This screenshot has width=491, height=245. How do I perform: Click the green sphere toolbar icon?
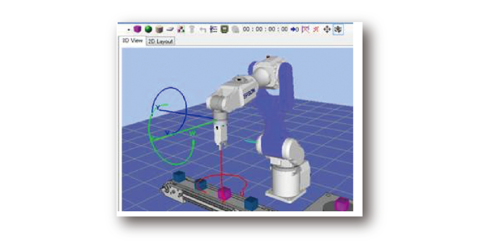(x=148, y=30)
